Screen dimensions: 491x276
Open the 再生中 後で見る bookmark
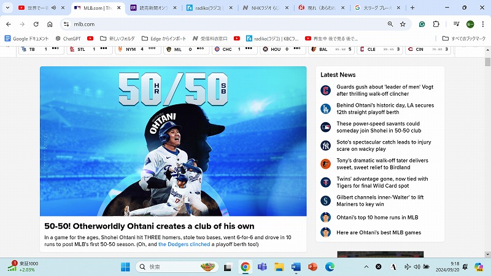pos(331,39)
